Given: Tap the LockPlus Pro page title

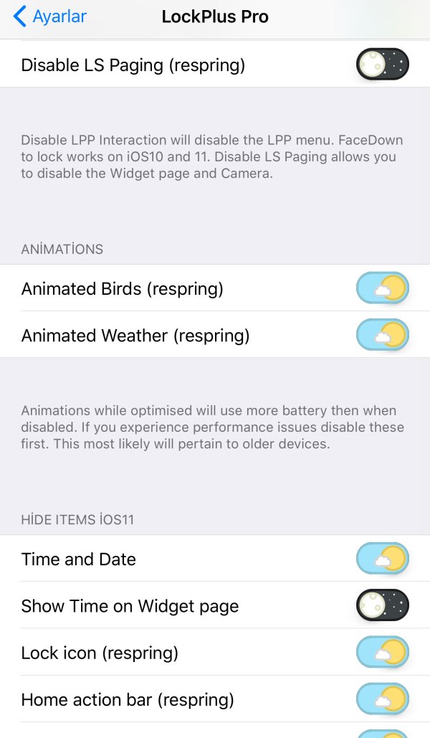Looking at the screenshot, I should click(x=215, y=16).
